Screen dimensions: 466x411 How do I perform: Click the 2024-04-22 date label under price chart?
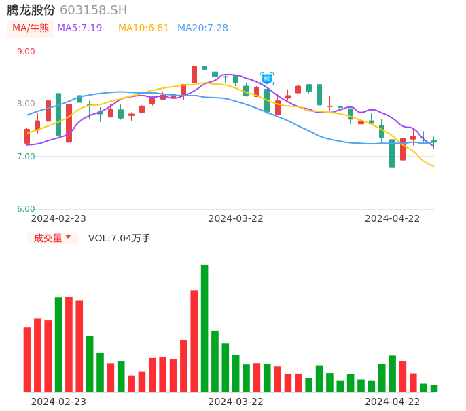393,218
